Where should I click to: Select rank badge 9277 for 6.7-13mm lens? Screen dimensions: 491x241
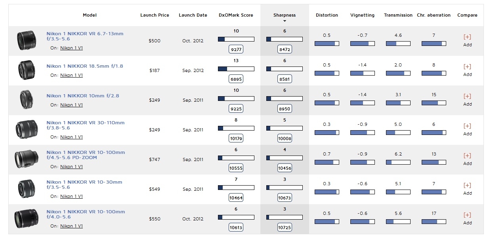[236, 49]
